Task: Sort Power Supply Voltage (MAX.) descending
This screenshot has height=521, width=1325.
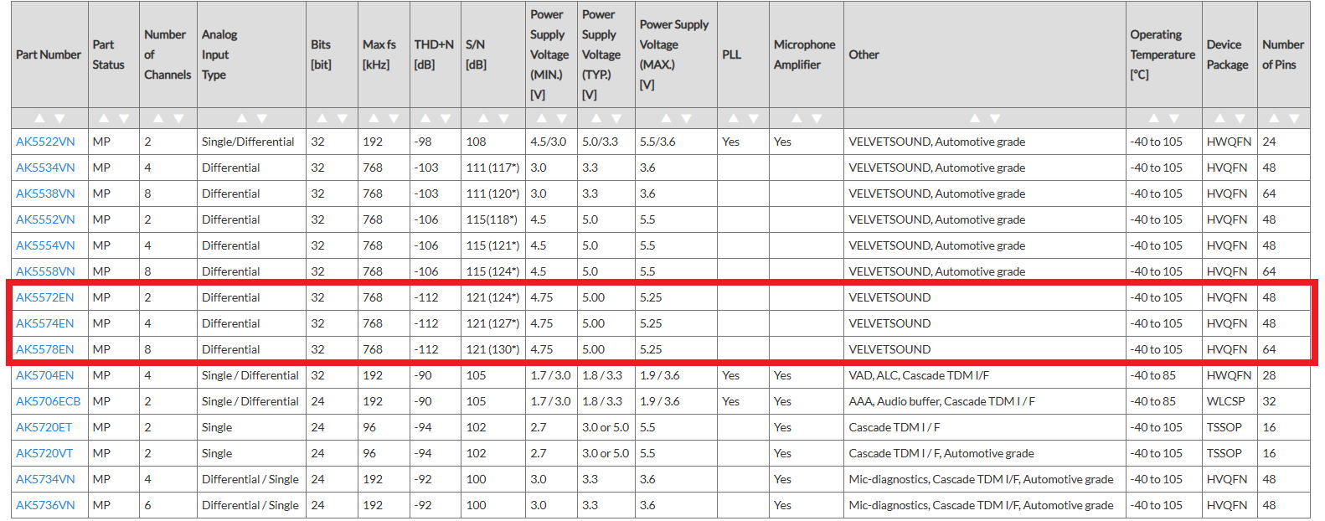Action: click(687, 118)
